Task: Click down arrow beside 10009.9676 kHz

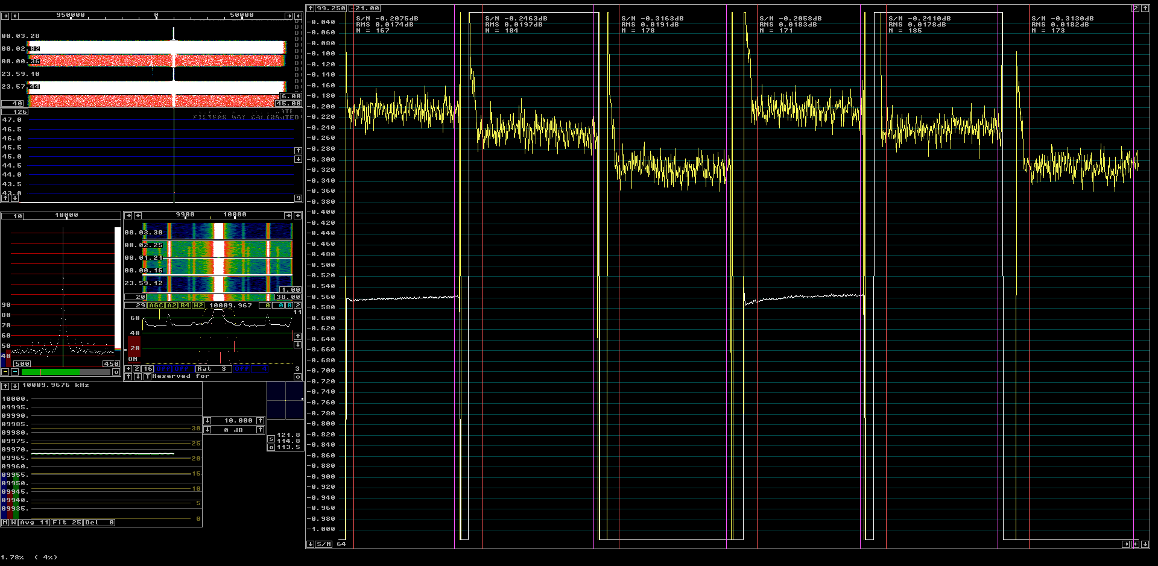Action: click(14, 386)
